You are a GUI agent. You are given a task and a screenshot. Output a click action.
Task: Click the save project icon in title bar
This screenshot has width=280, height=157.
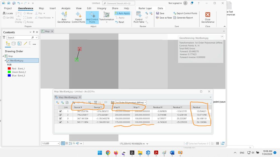(14, 3)
